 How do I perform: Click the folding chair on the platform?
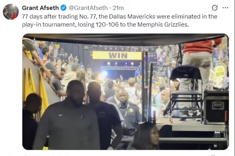pos(186,93)
